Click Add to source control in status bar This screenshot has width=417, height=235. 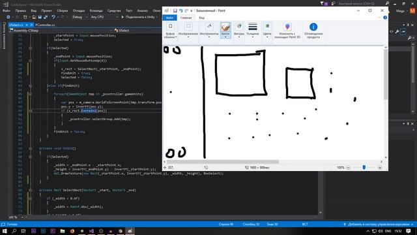[x=379, y=225]
